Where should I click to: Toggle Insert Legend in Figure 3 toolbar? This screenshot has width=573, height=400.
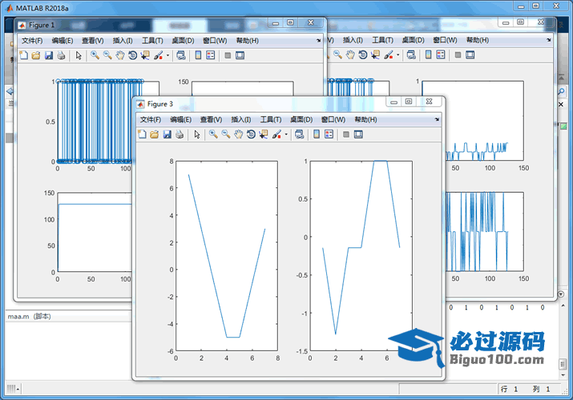tap(329, 134)
